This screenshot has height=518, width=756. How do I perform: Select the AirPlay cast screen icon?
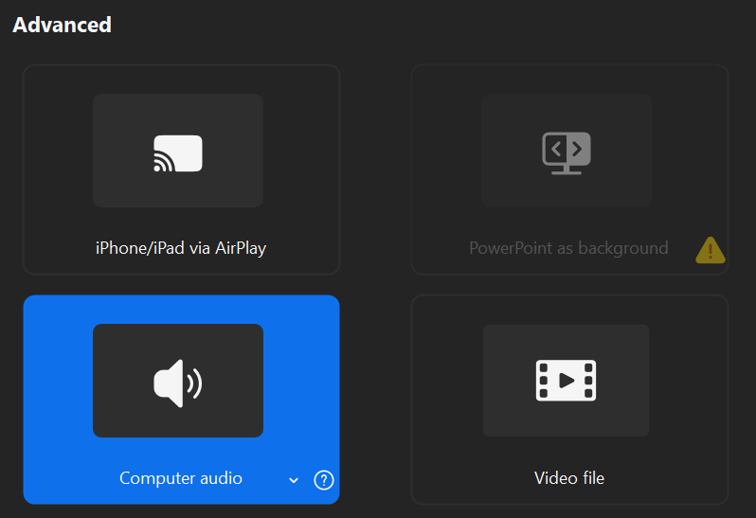(178, 153)
